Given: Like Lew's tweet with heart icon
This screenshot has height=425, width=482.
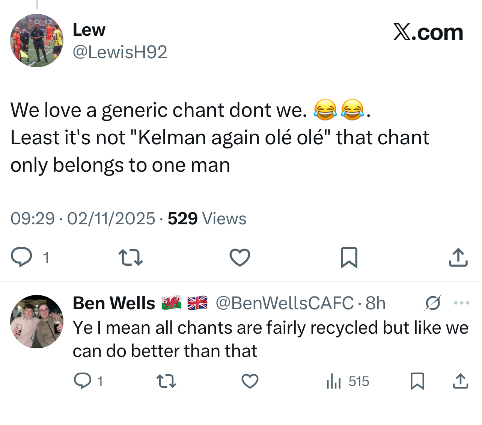Looking at the screenshot, I should 239,257.
